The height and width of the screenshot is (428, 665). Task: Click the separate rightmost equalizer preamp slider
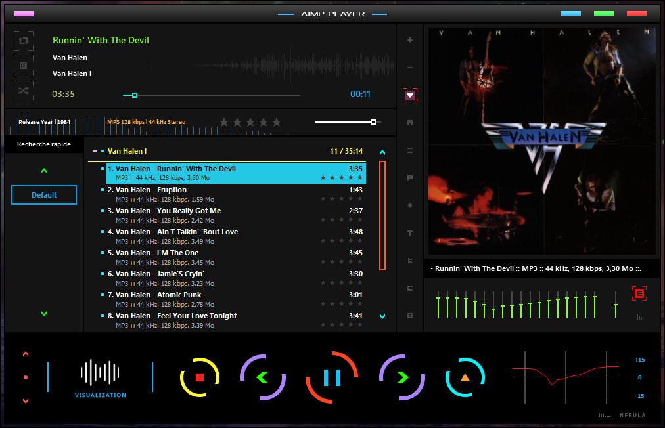pyautogui.click(x=615, y=305)
